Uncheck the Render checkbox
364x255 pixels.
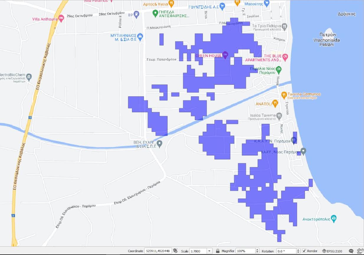click(x=304, y=251)
